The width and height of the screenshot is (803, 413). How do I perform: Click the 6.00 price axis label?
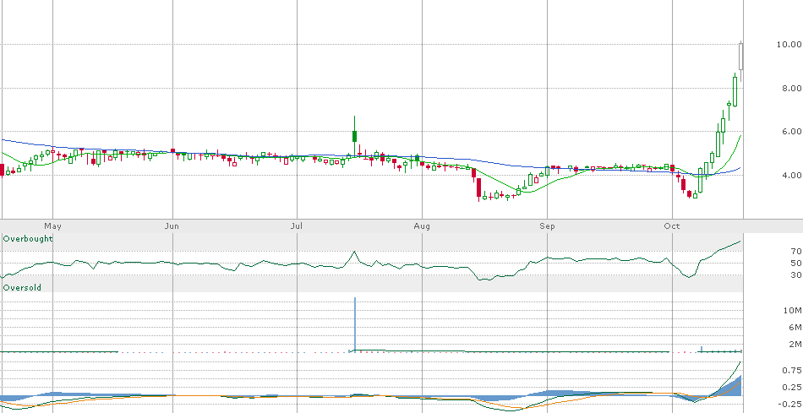click(791, 132)
